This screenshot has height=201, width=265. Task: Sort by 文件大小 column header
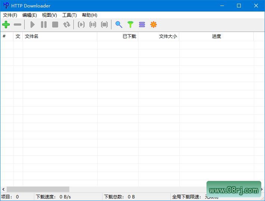tap(159, 36)
